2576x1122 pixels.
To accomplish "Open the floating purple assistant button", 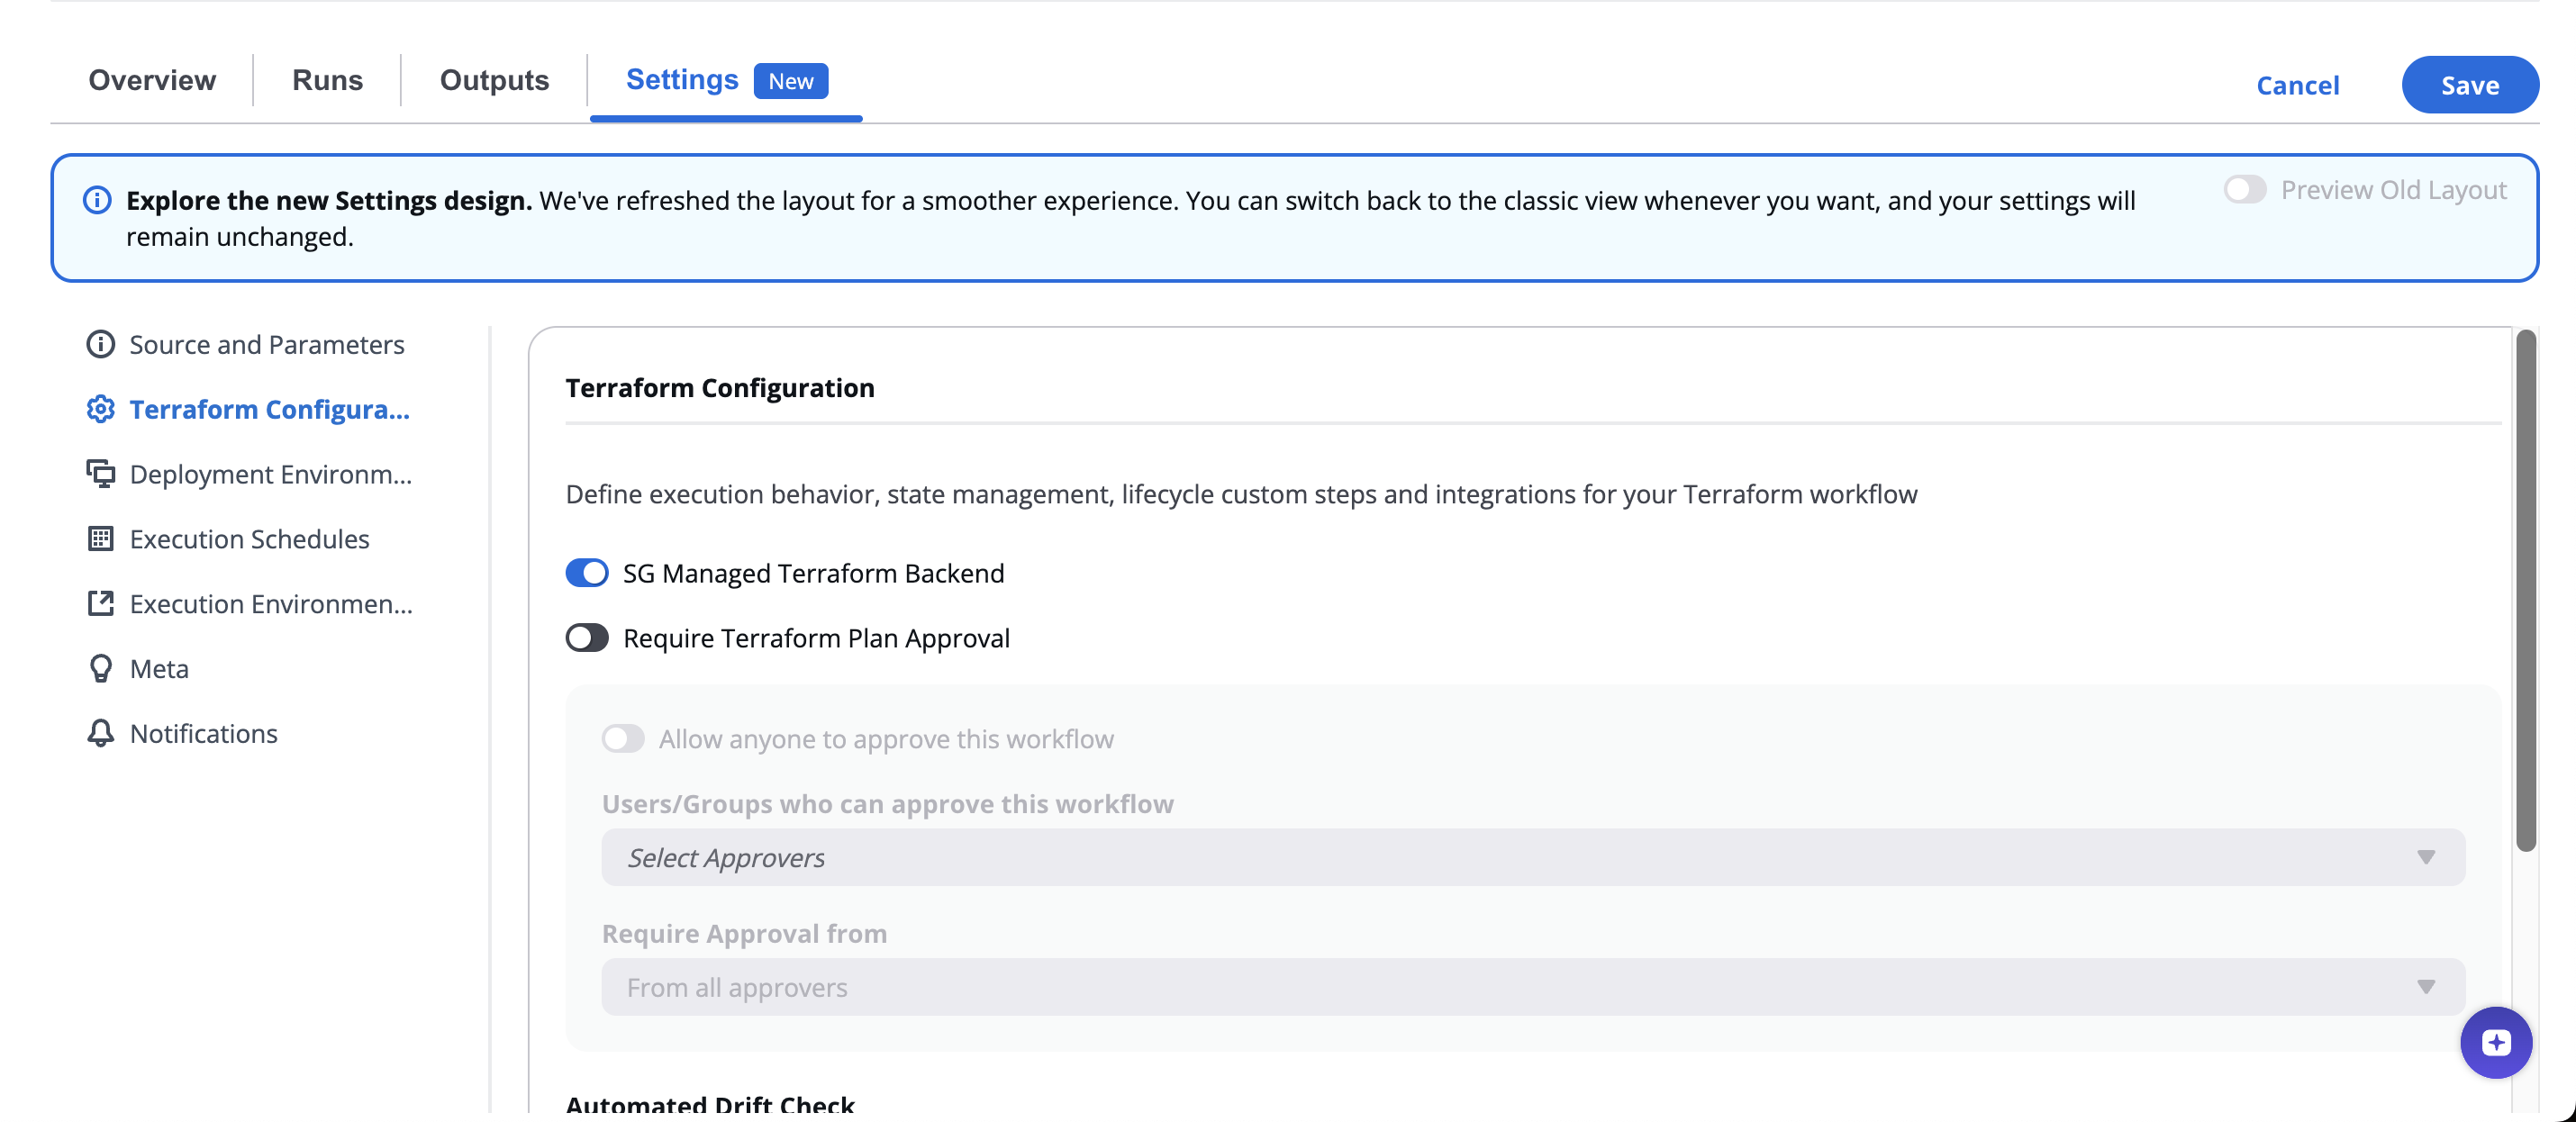I will tap(2495, 1042).
